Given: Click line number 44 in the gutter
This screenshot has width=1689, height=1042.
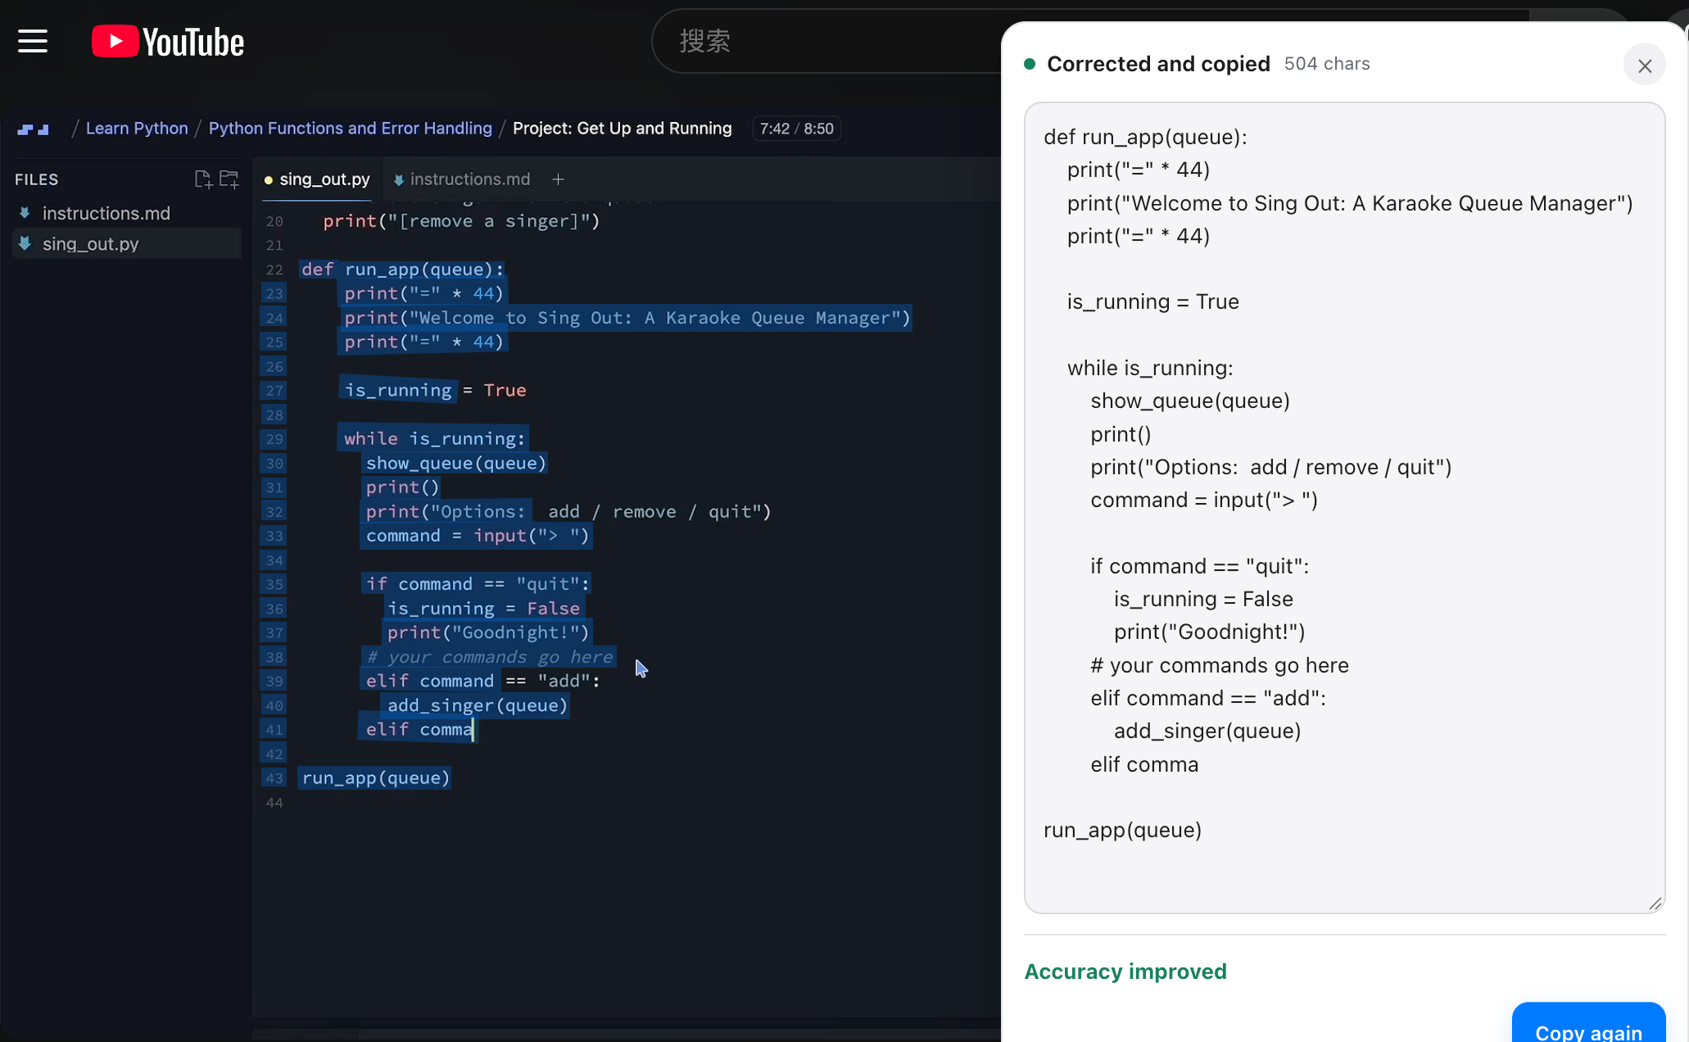Looking at the screenshot, I should point(274,803).
